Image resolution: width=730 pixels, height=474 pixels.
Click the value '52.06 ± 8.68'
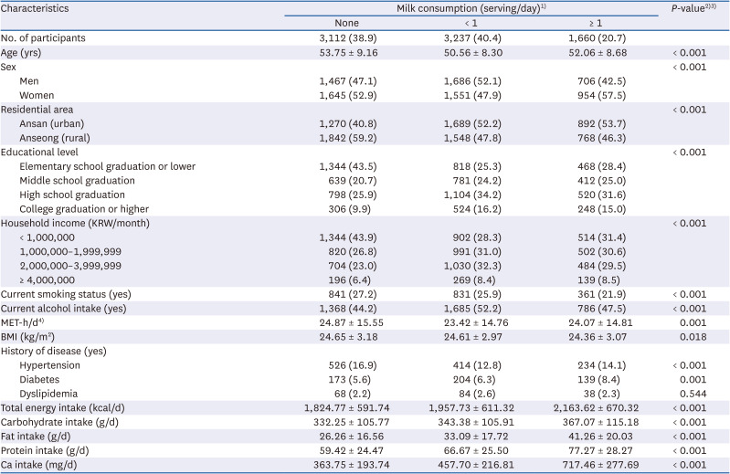(598, 53)
